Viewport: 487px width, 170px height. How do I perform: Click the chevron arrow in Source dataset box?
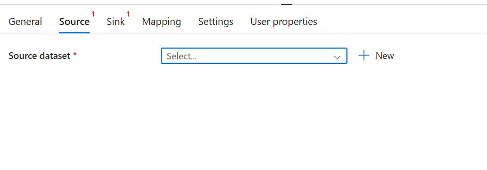(337, 57)
